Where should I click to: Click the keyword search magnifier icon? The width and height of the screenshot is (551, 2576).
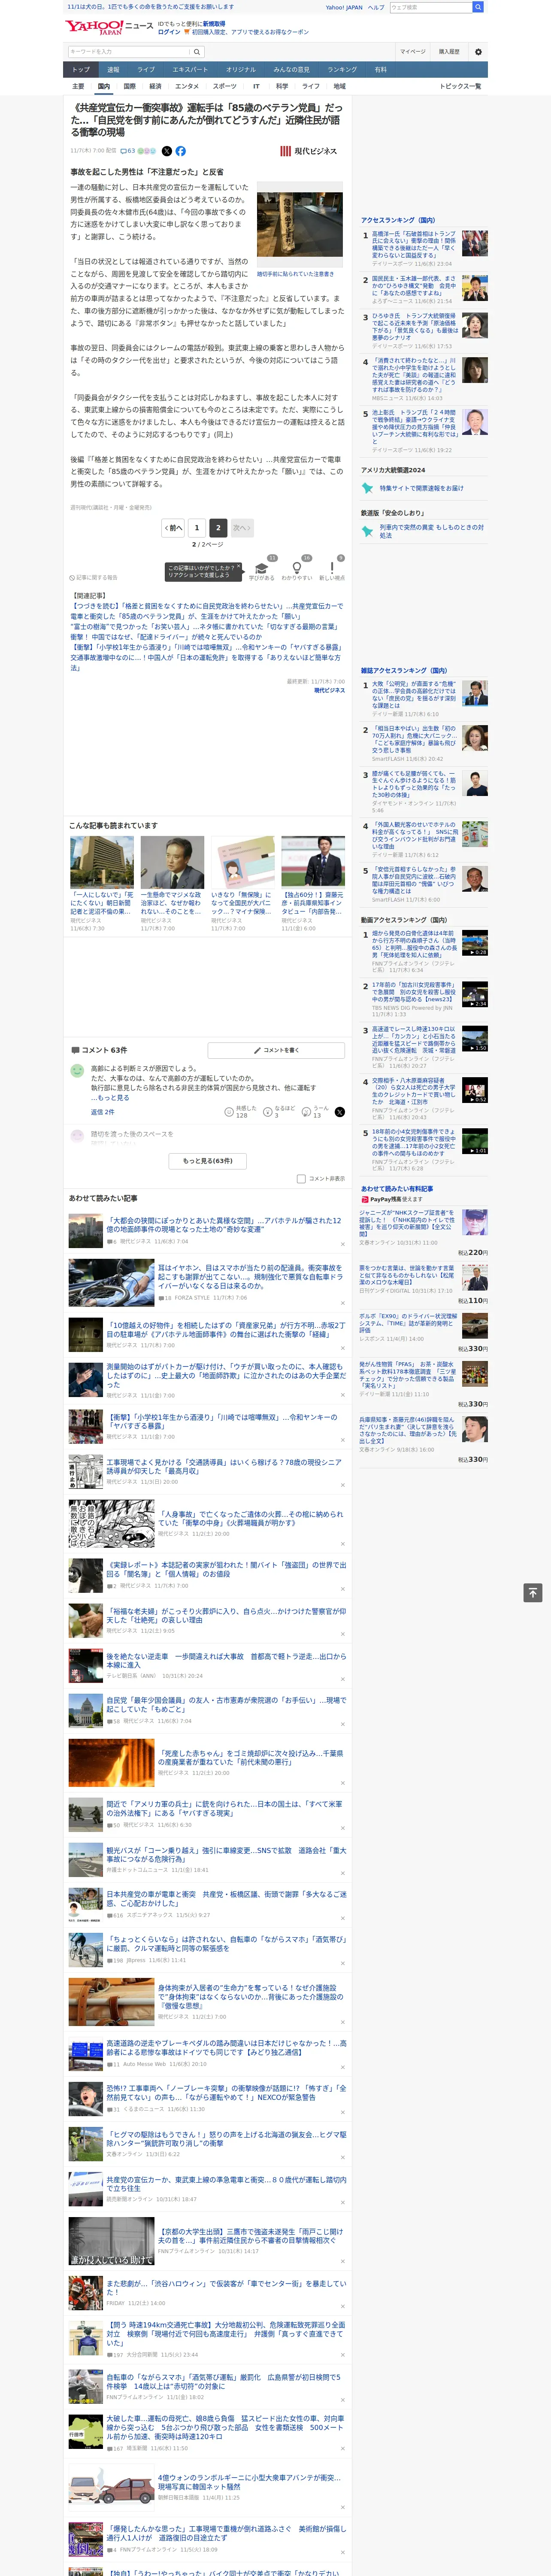tap(197, 52)
